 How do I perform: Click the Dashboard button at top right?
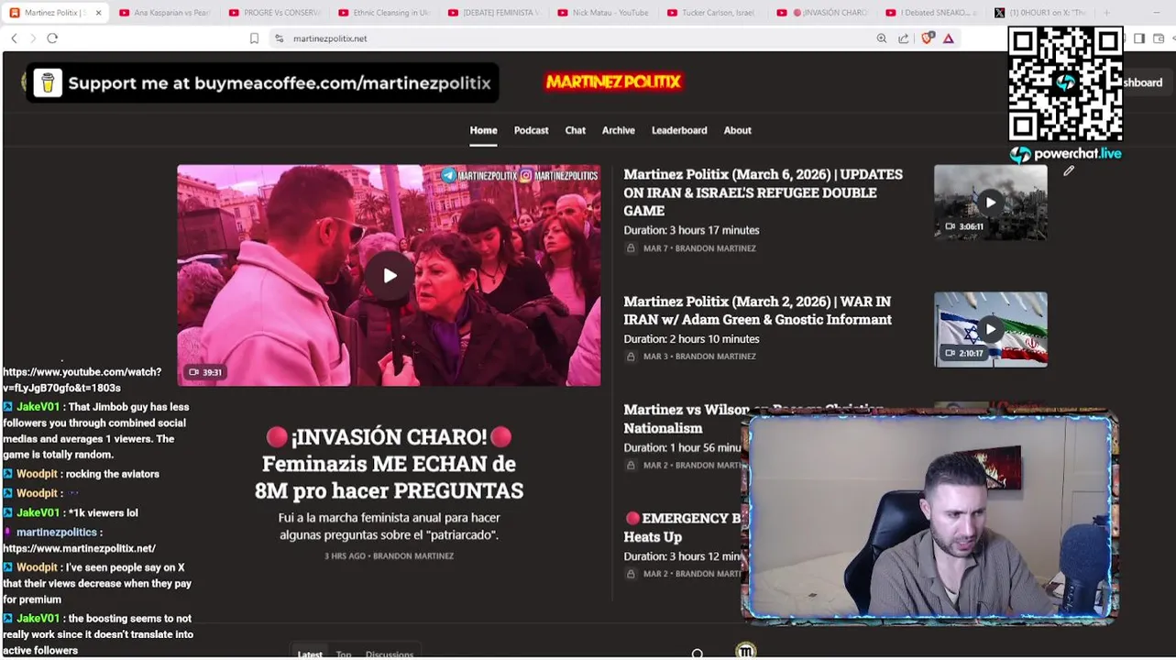(1143, 82)
